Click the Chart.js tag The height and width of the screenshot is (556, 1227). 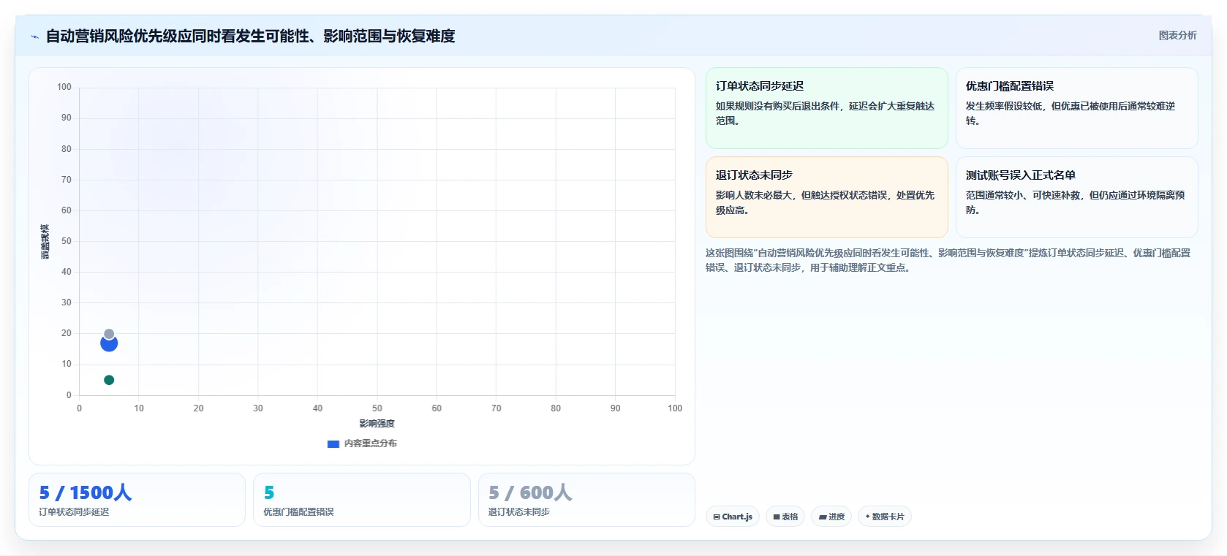click(x=733, y=517)
